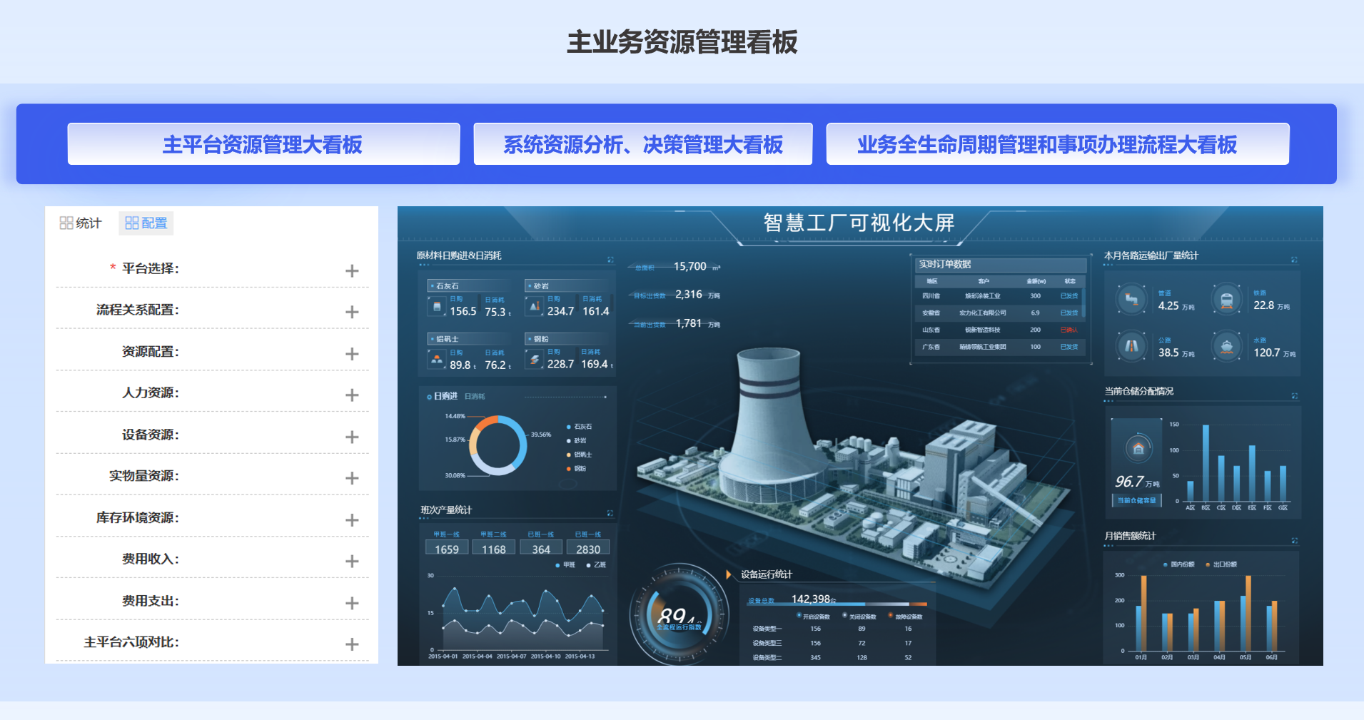Click the waterway (水路) ship icon
The width and height of the screenshot is (1364, 720).
tap(1226, 347)
